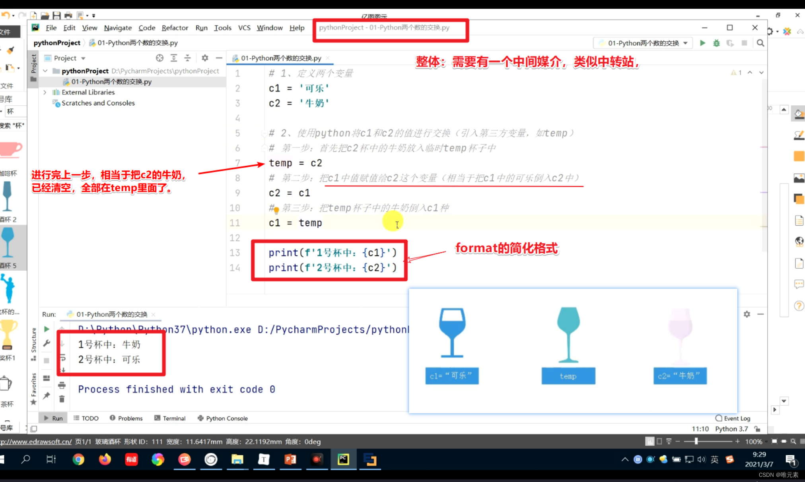Image resolution: width=805 pixels, height=482 pixels.
Task: Toggle the input language indicator 英 in the system tray
Action: coord(715,460)
